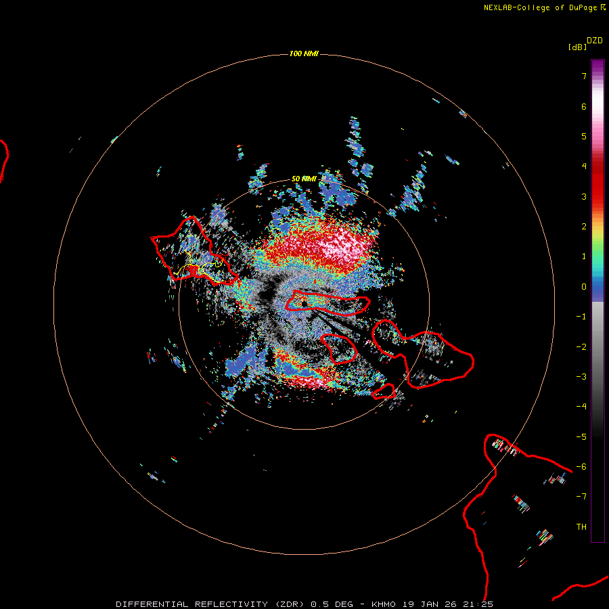Click the blue section of the color bar
609x609 pixels.
(597, 290)
